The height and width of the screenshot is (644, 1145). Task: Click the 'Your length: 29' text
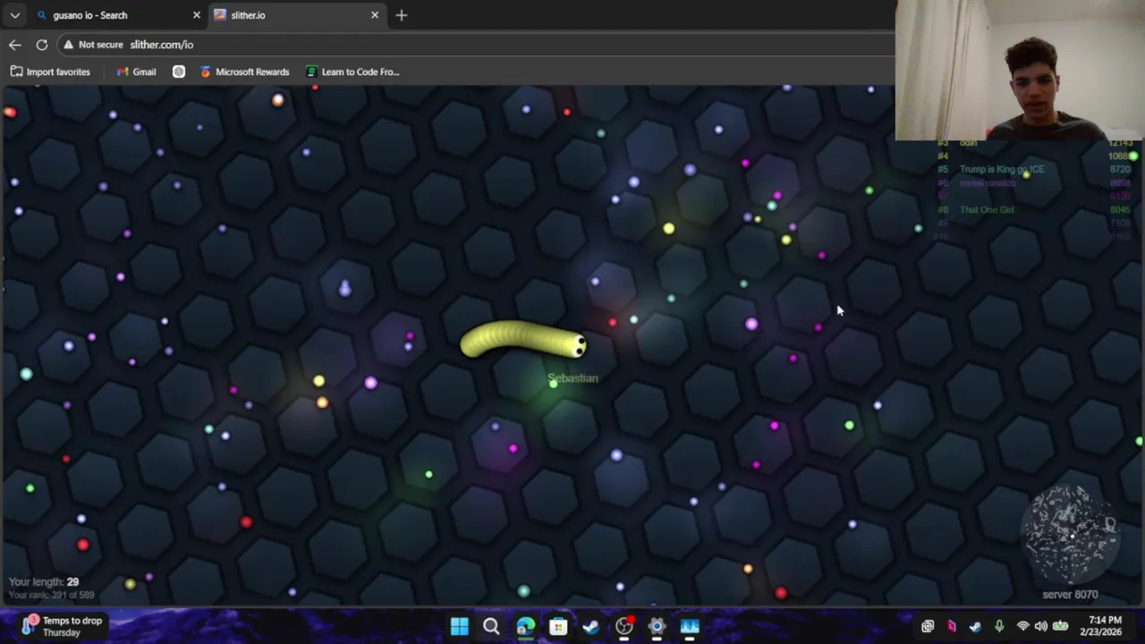(x=44, y=582)
